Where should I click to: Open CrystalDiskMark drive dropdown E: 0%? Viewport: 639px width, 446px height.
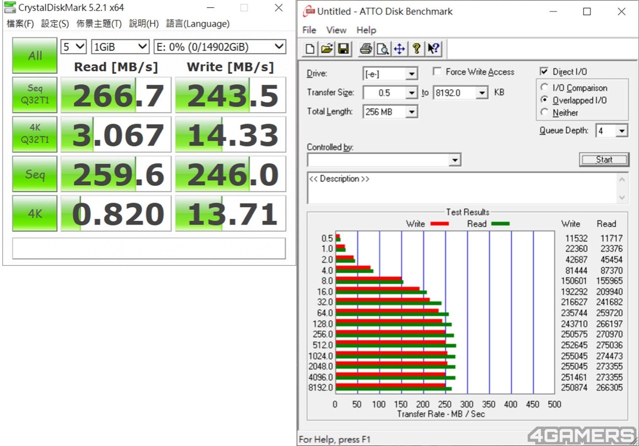click(220, 47)
